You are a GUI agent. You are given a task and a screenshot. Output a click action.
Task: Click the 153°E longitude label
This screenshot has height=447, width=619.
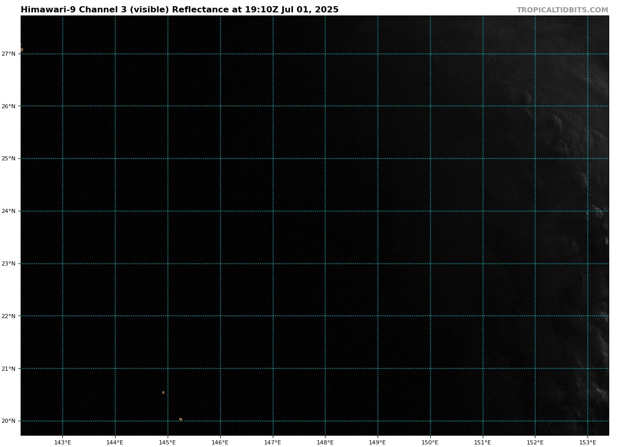588,442
